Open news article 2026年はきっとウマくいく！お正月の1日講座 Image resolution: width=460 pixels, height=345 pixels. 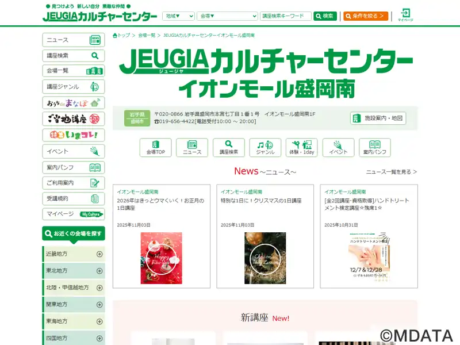coord(160,204)
